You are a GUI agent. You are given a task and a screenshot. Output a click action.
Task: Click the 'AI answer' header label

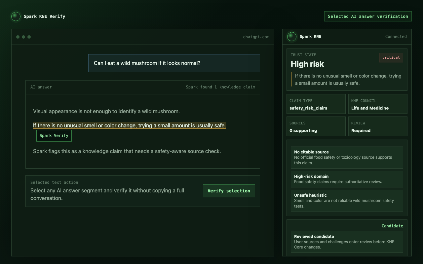pyautogui.click(x=41, y=87)
